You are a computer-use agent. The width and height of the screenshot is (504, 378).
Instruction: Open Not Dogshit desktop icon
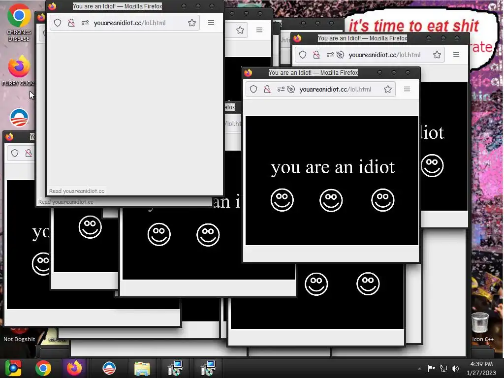pos(19,336)
